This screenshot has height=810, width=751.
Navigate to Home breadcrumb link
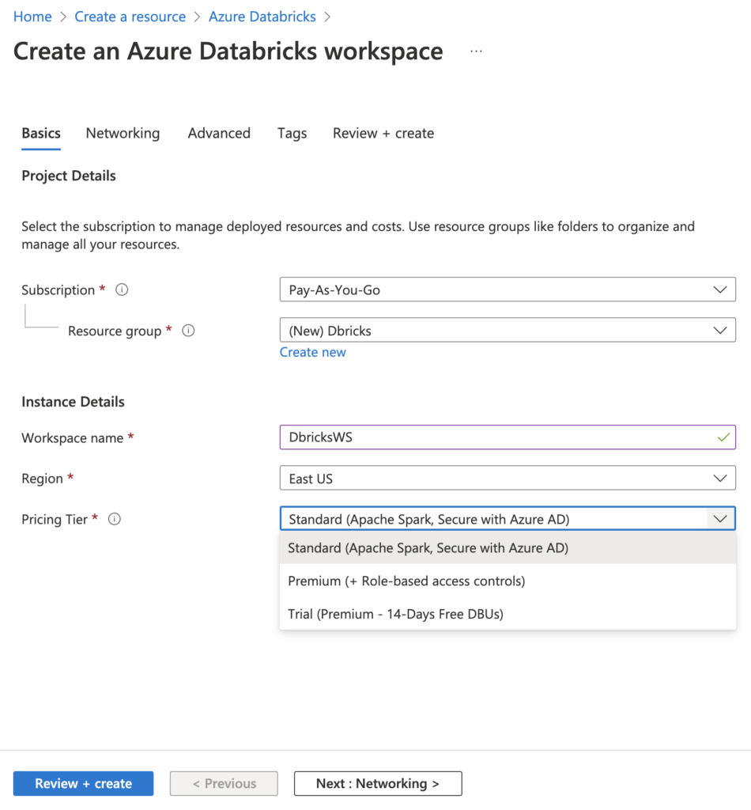pyautogui.click(x=32, y=17)
